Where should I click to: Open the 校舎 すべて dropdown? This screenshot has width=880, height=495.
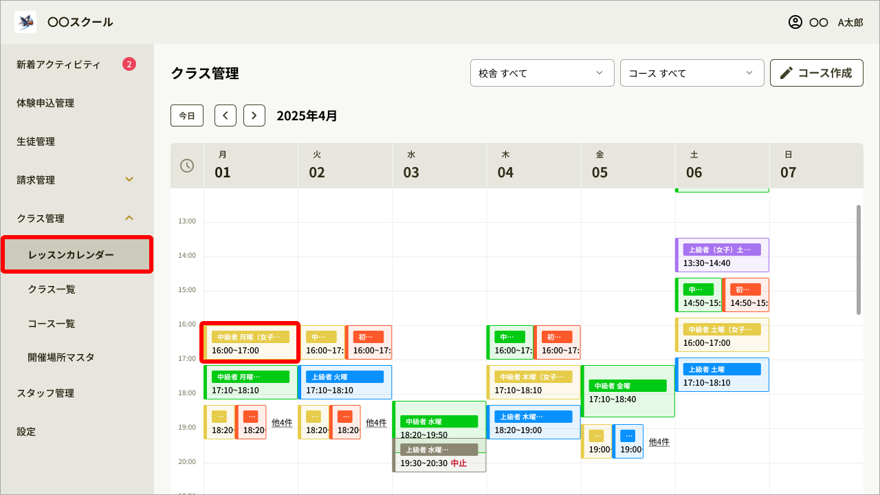coord(542,73)
